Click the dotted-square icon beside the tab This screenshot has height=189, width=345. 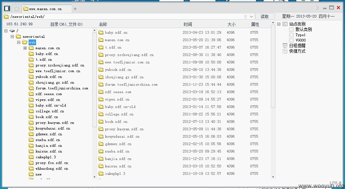[x=17, y=8]
